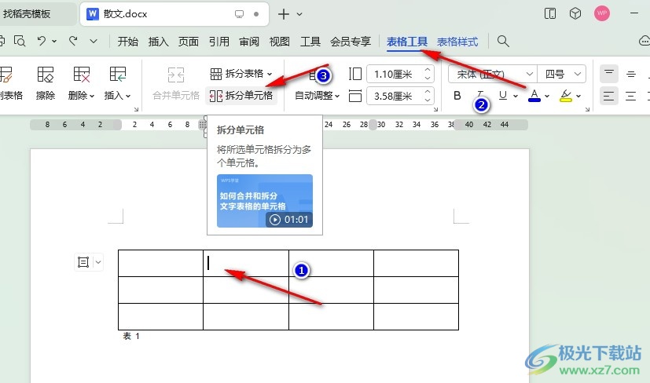Toggle Underline formatting

[x=503, y=96]
